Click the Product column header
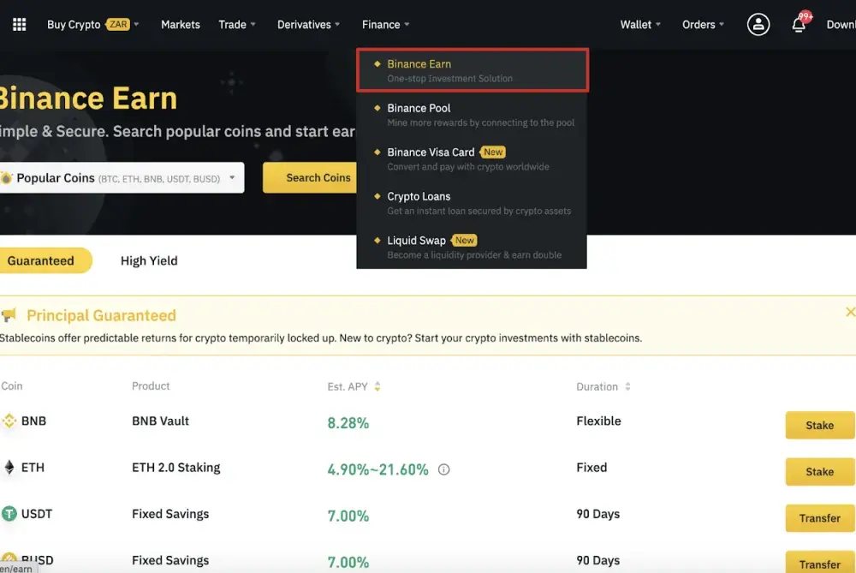 pyautogui.click(x=151, y=385)
